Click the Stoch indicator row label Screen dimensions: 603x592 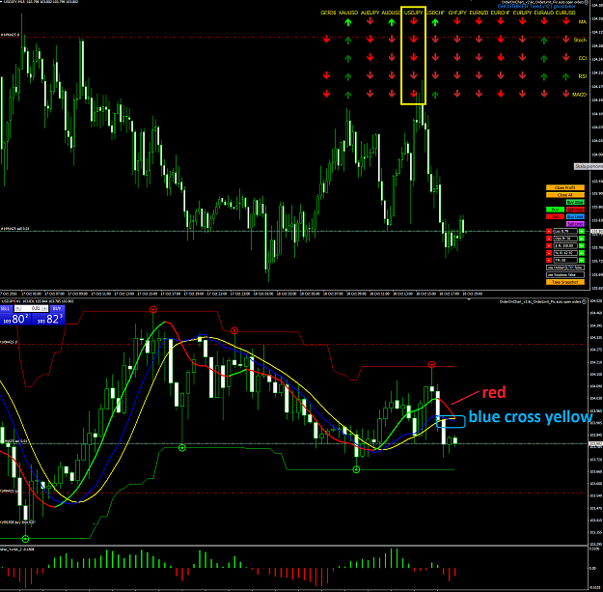tap(580, 40)
